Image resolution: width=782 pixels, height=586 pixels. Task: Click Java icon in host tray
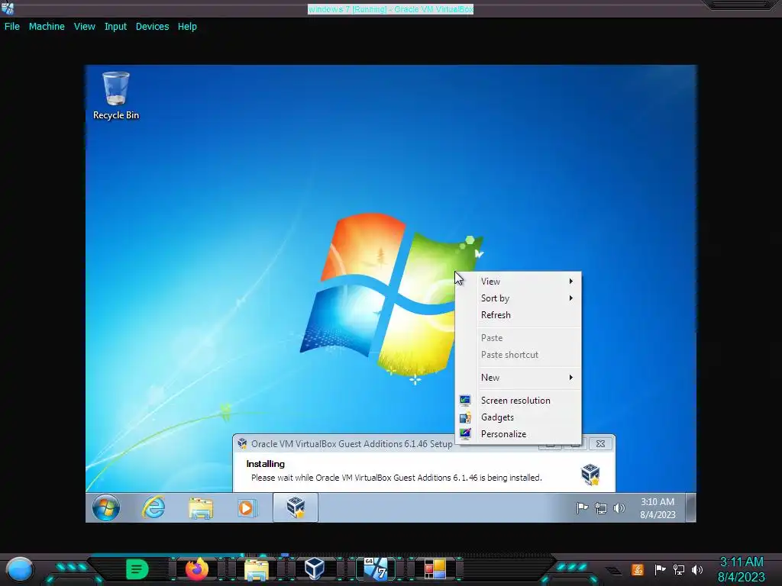tap(638, 569)
